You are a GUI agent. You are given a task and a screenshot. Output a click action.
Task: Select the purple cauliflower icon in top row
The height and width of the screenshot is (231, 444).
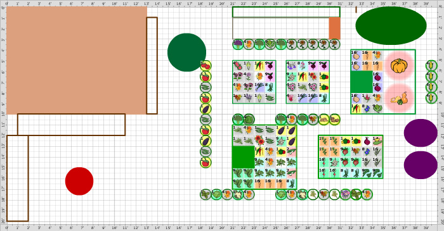point(238,44)
